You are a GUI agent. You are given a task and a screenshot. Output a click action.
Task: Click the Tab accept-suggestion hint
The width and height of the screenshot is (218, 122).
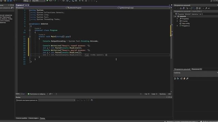87,55
